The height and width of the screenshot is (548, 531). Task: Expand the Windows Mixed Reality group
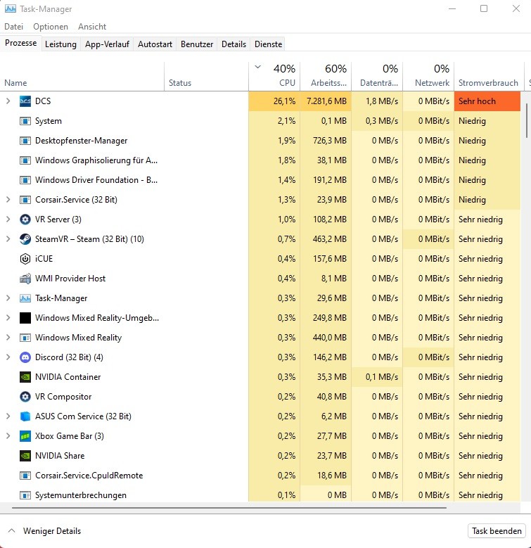(8, 338)
